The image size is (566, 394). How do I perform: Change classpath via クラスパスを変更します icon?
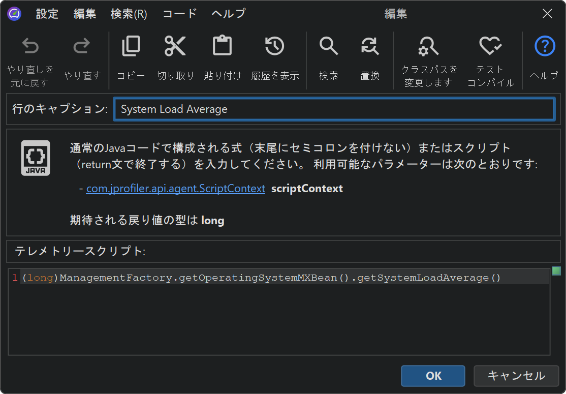pyautogui.click(x=429, y=47)
